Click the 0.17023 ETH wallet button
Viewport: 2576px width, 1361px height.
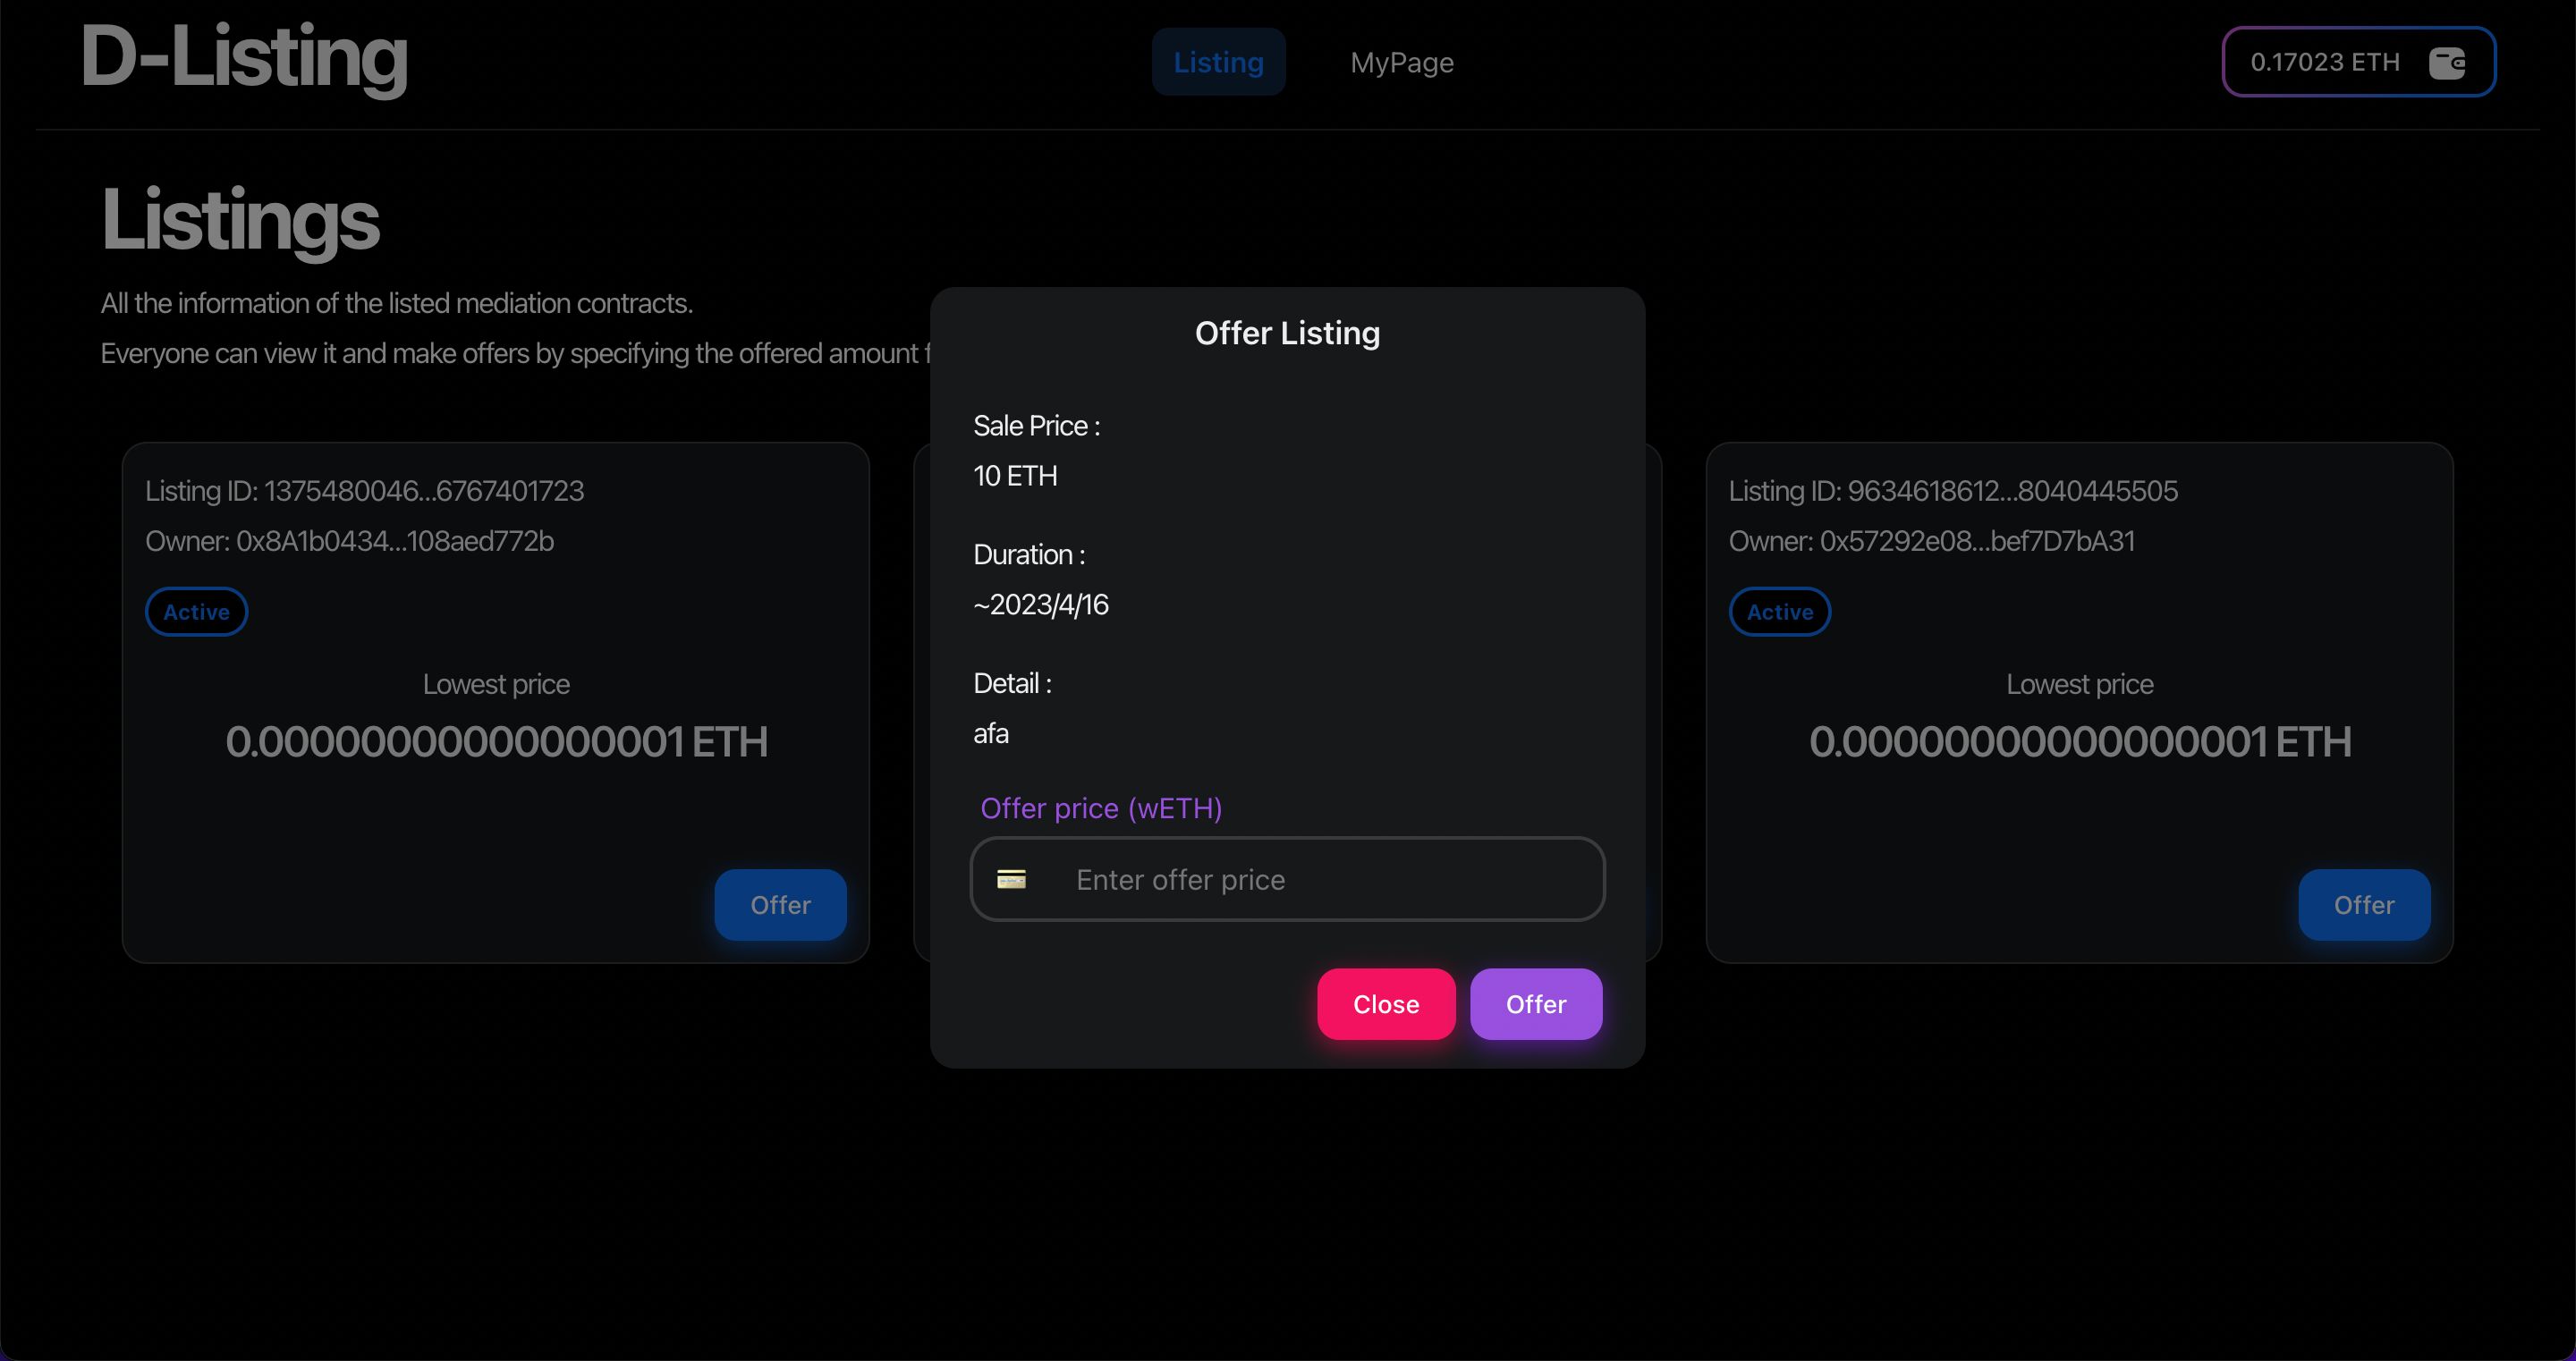tap(2358, 62)
